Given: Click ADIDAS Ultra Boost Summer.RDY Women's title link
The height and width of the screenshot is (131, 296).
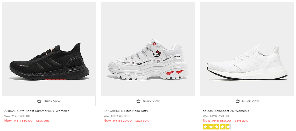Looking at the screenshot, I should click(x=37, y=111).
